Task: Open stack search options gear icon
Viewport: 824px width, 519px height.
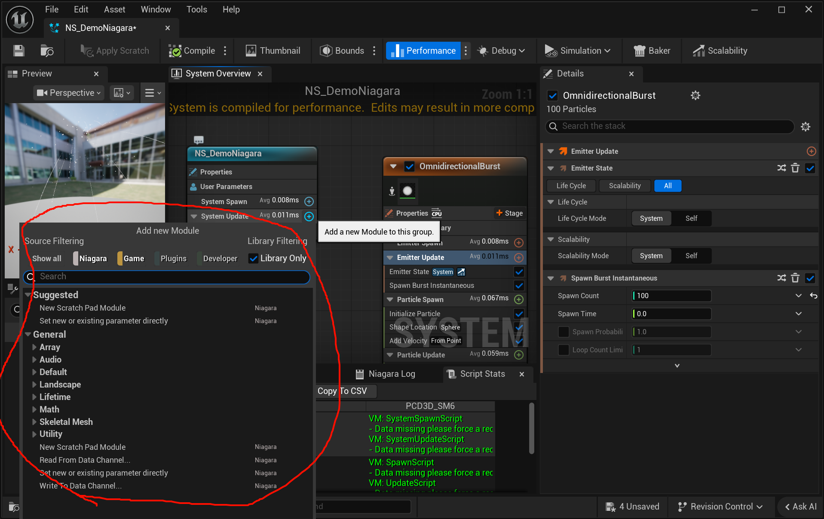Action: point(806,126)
